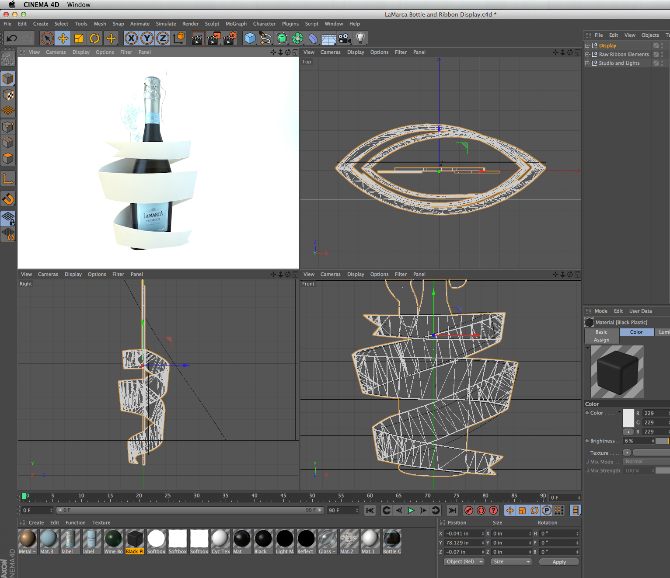Screen dimensions: 670x578
Task: Add a floor environment object
Action: pyautogui.click(x=329, y=38)
